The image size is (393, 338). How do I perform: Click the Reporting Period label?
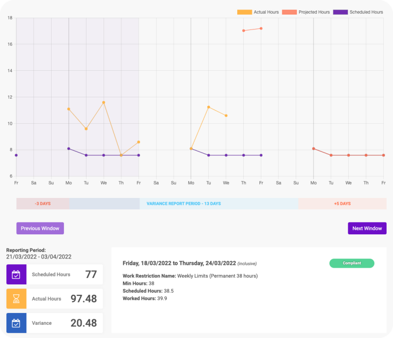click(x=26, y=250)
